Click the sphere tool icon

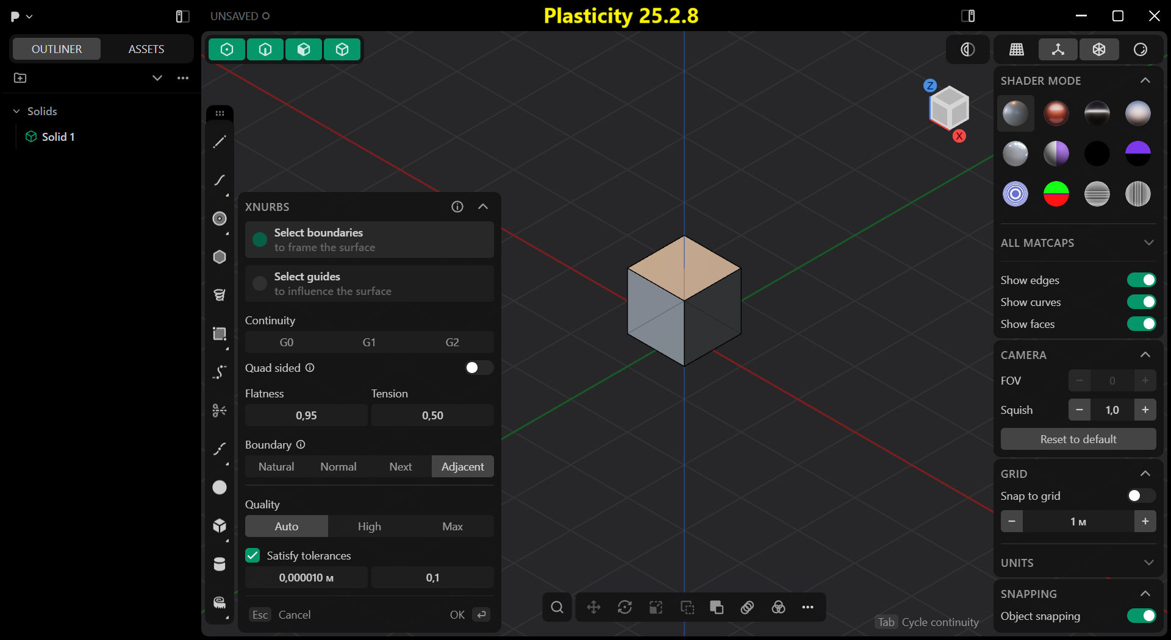coord(220,488)
